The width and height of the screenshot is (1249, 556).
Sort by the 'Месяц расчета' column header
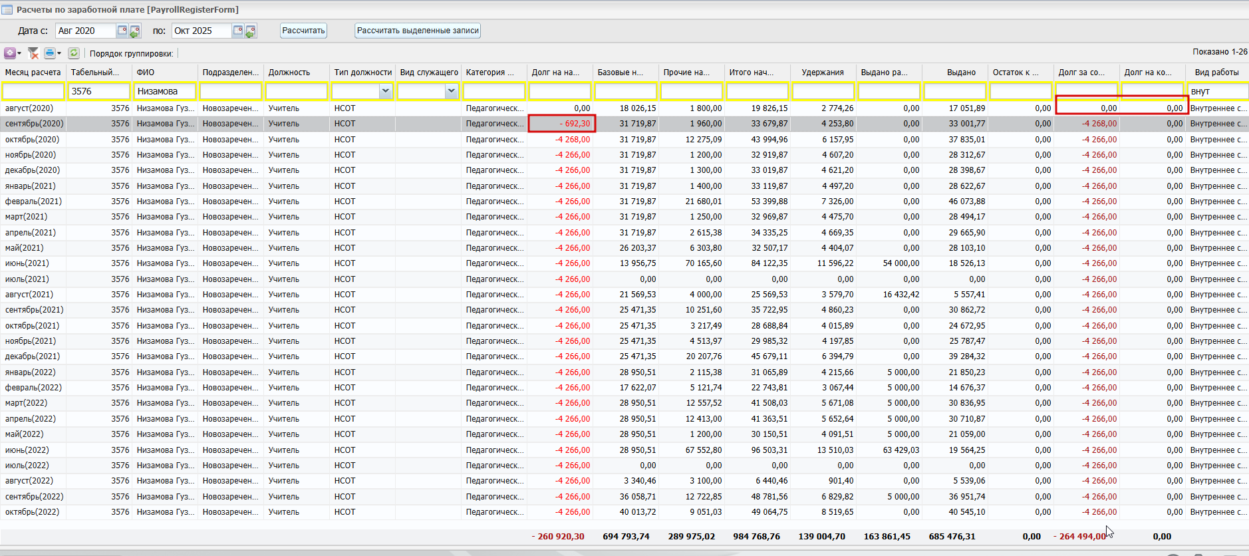coord(33,72)
